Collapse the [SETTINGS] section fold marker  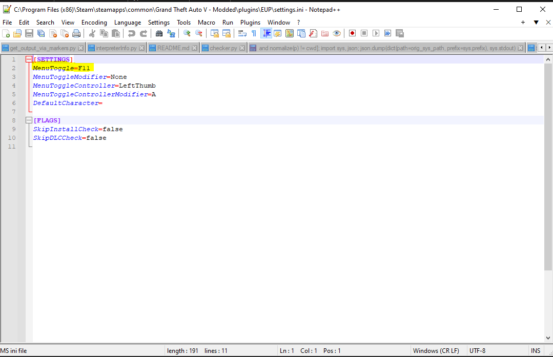[x=29, y=59]
